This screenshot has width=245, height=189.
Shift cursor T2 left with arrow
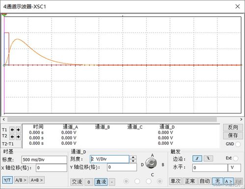pos(12,136)
